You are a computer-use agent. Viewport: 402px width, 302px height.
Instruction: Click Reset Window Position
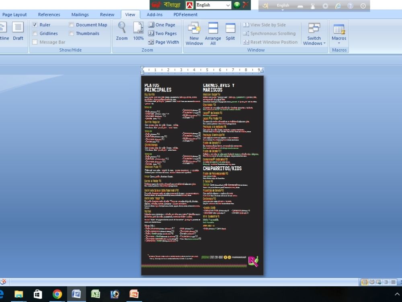pos(270,42)
